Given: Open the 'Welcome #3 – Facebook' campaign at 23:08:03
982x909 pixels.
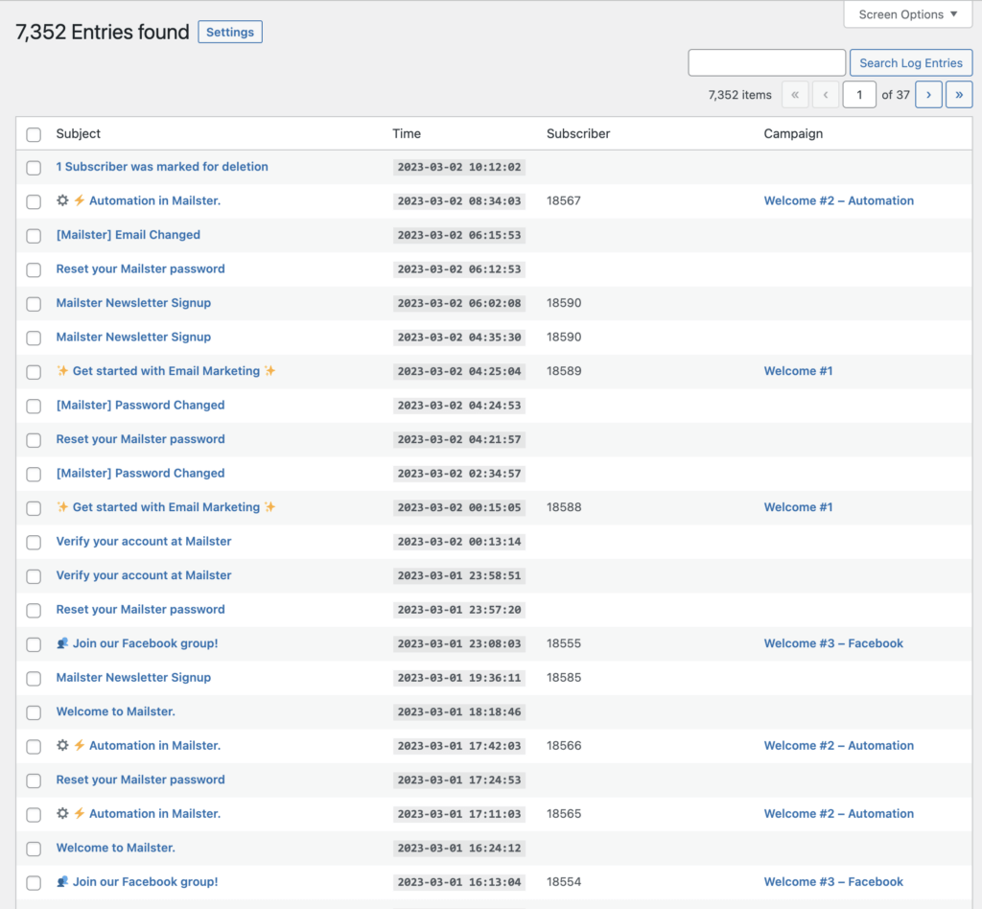Looking at the screenshot, I should pyautogui.click(x=833, y=643).
